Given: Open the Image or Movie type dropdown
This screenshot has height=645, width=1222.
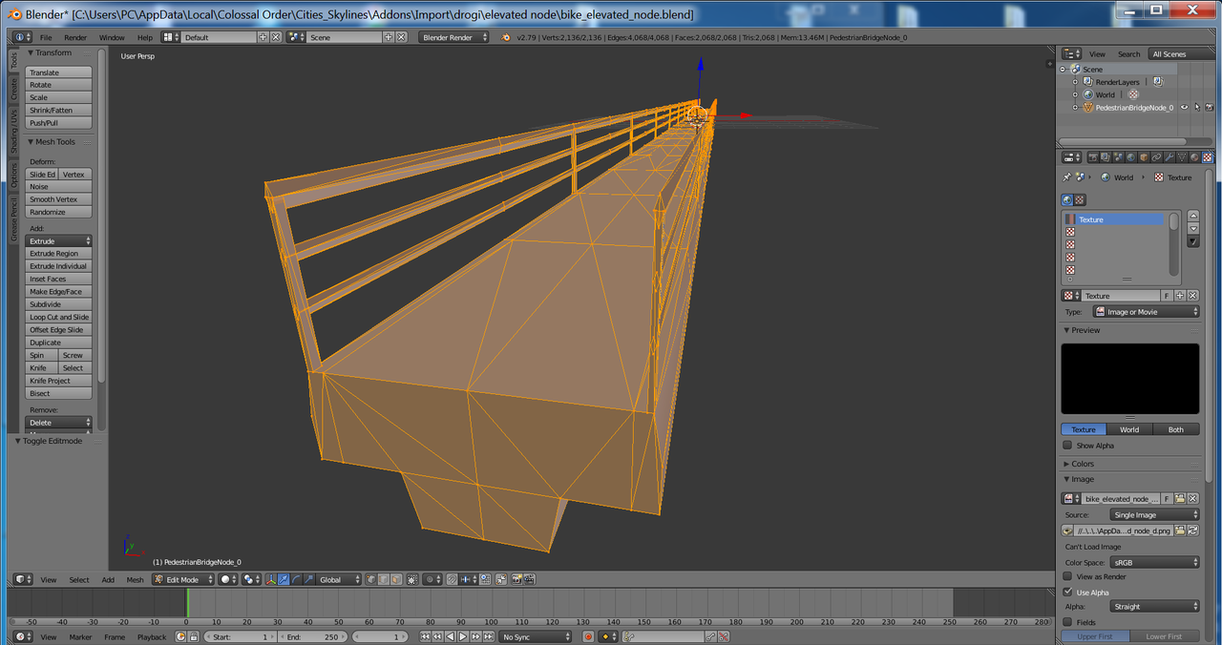Looking at the screenshot, I should [x=1146, y=312].
